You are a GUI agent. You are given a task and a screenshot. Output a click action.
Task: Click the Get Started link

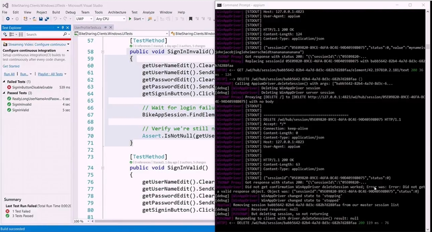[x=11, y=66]
